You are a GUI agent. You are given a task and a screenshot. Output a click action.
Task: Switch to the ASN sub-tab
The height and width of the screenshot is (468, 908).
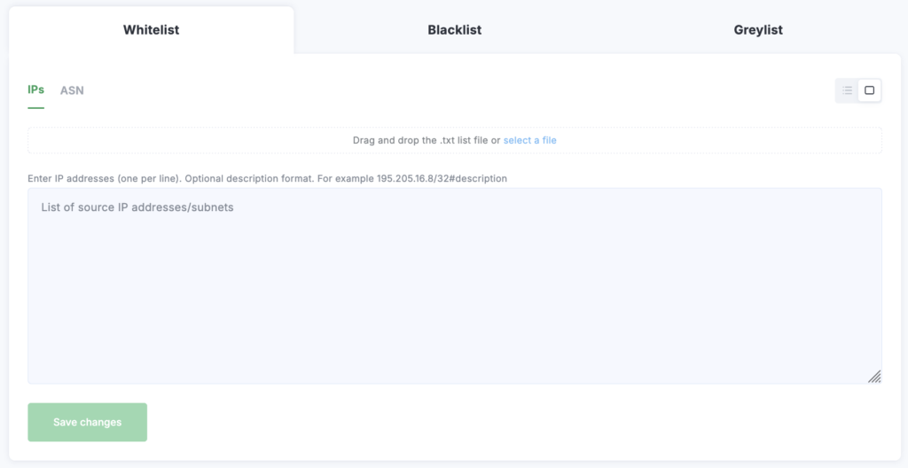[72, 90]
